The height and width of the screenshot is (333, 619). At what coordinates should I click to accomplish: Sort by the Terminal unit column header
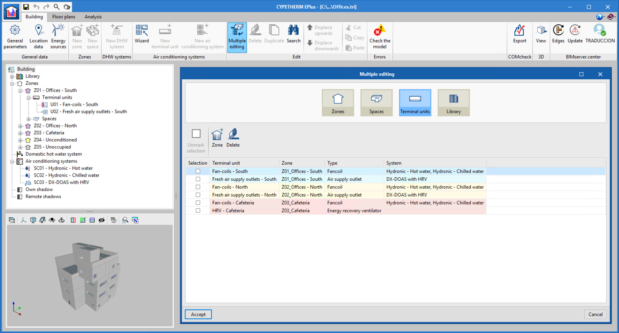pos(244,163)
